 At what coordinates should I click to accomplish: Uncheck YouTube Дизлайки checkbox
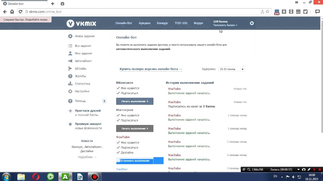click(x=118, y=153)
